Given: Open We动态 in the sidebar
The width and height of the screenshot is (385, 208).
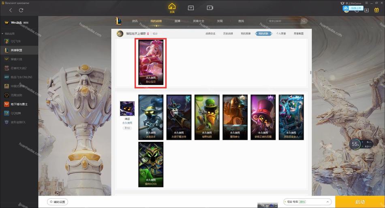Looking at the screenshot, I should (17, 23).
